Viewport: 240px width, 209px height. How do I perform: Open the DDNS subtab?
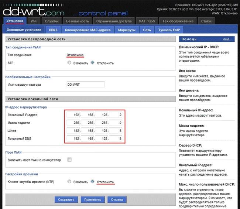[x=53, y=30]
